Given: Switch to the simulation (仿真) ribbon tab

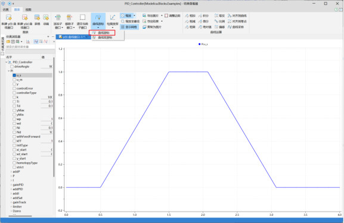Looking at the screenshot, I should point(6,10).
